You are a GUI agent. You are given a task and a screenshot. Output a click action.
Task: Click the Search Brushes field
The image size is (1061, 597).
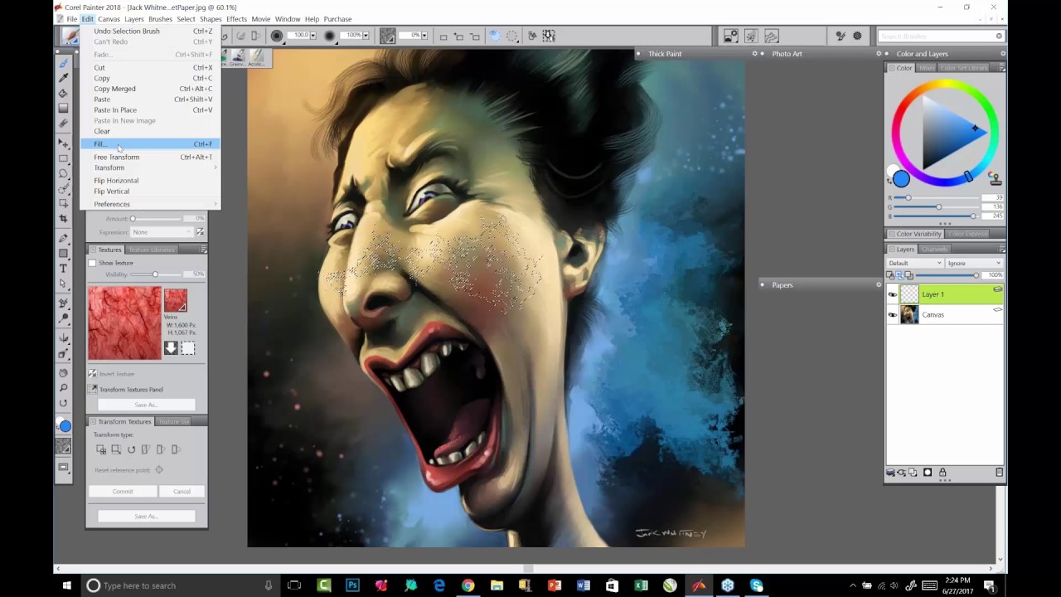pyautogui.click(x=939, y=36)
